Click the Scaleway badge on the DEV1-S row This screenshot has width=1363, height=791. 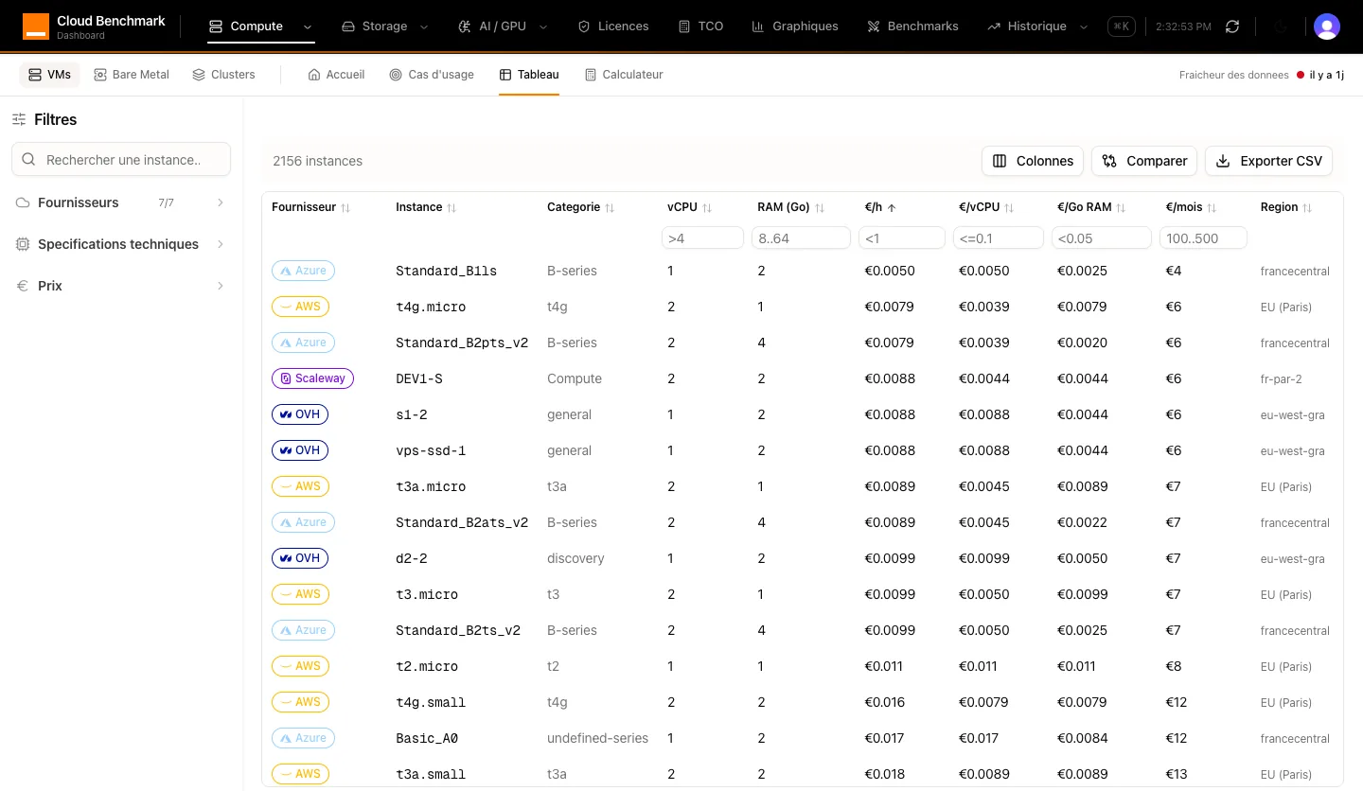pos(312,378)
